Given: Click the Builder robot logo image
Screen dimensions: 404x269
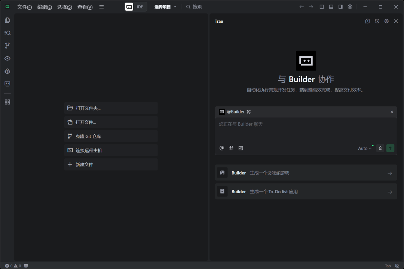Looking at the screenshot, I should pyautogui.click(x=306, y=61).
